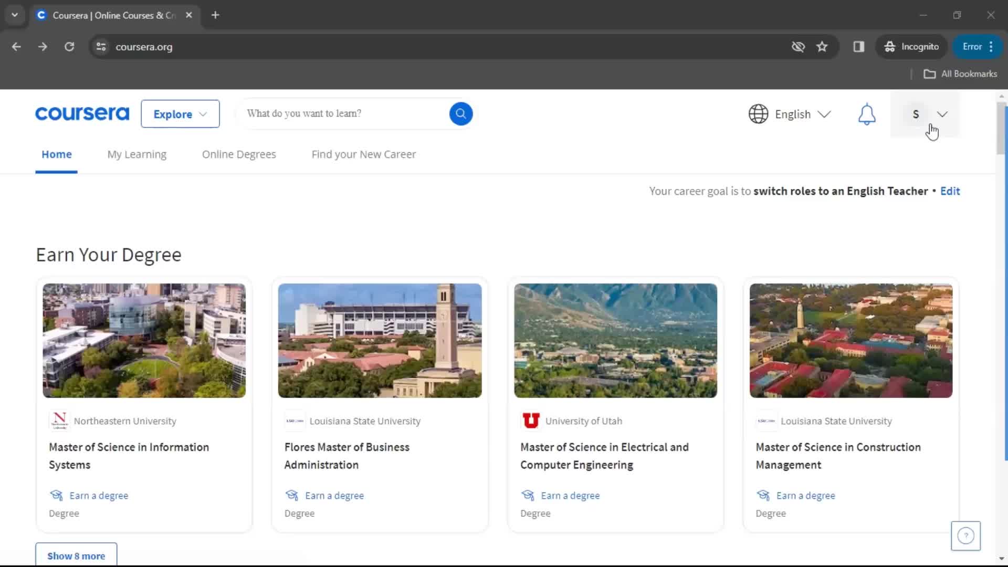This screenshot has height=567, width=1008.
Task: Edit the career goal
Action: 950,191
